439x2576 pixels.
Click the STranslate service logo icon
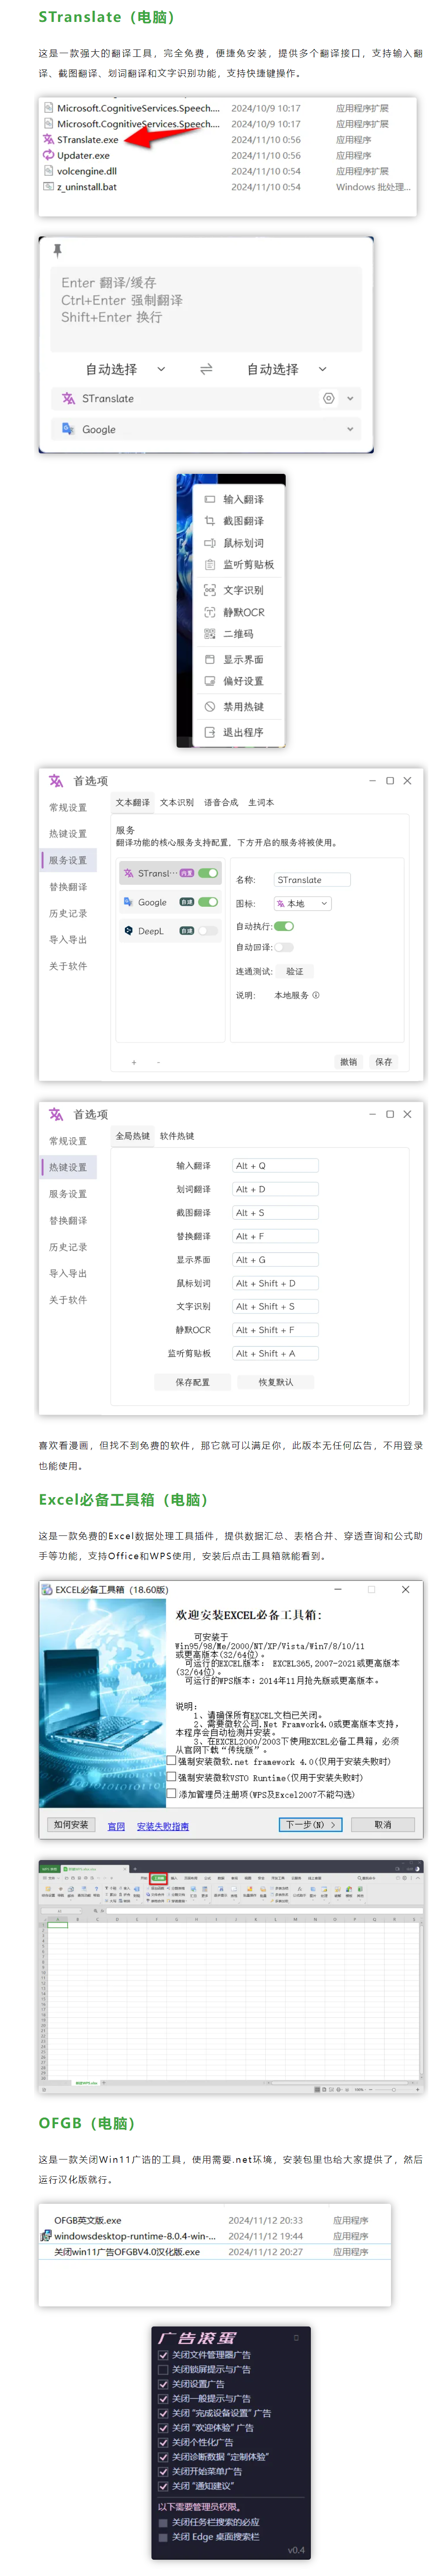pyautogui.click(x=68, y=398)
